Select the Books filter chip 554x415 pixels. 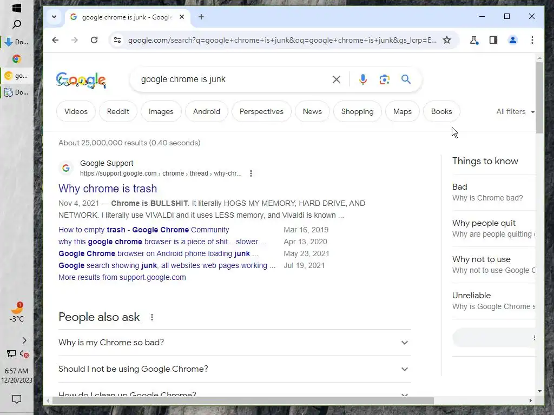(x=441, y=111)
